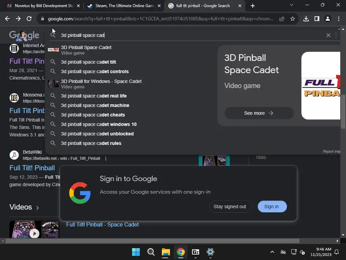
Task: Close the Steam tab
Action: [159, 6]
